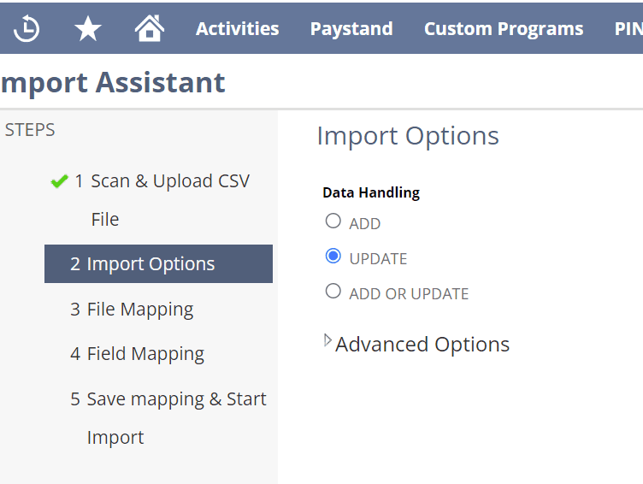Open the Recent Records clock icon

pos(27,28)
